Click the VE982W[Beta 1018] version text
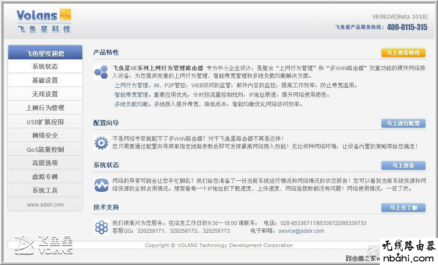The image size is (438, 265). pyautogui.click(x=400, y=16)
